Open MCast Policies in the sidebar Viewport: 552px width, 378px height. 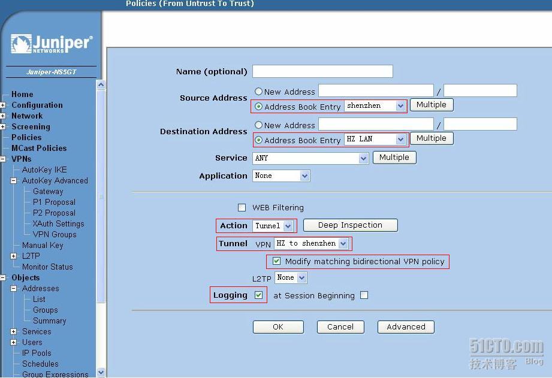39,148
